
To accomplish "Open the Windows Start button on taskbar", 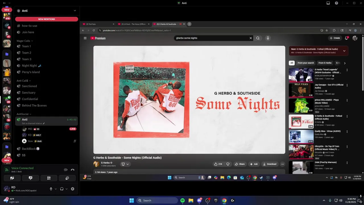I will 132,200.
